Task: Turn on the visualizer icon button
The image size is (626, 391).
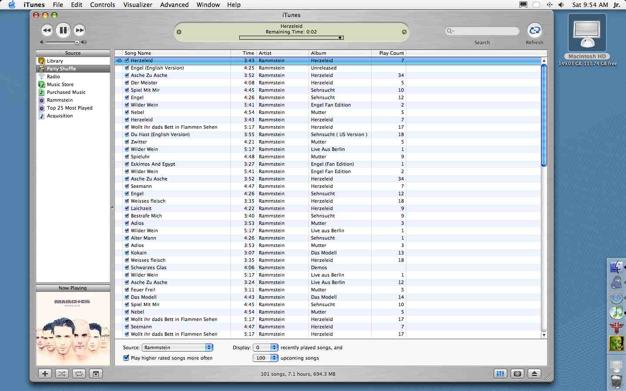Action: (517, 374)
